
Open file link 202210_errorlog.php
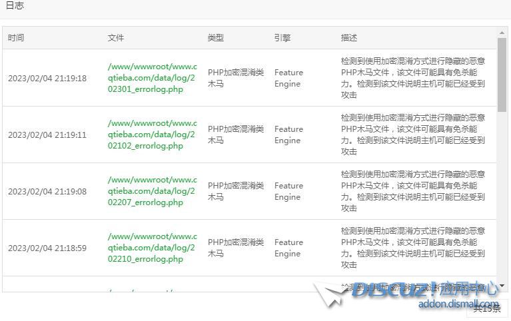click(152, 248)
